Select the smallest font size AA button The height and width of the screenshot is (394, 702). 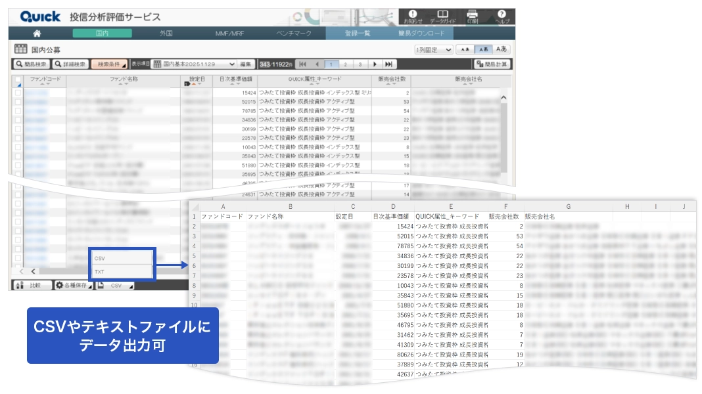[465, 50]
